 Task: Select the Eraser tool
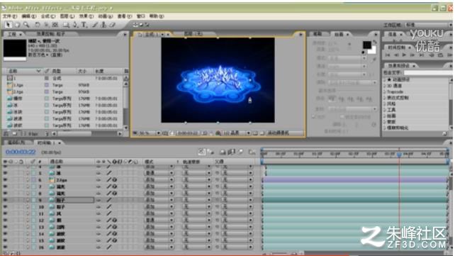click(x=113, y=25)
